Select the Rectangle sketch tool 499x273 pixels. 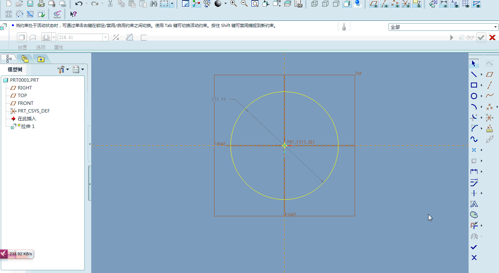pyautogui.click(x=474, y=85)
